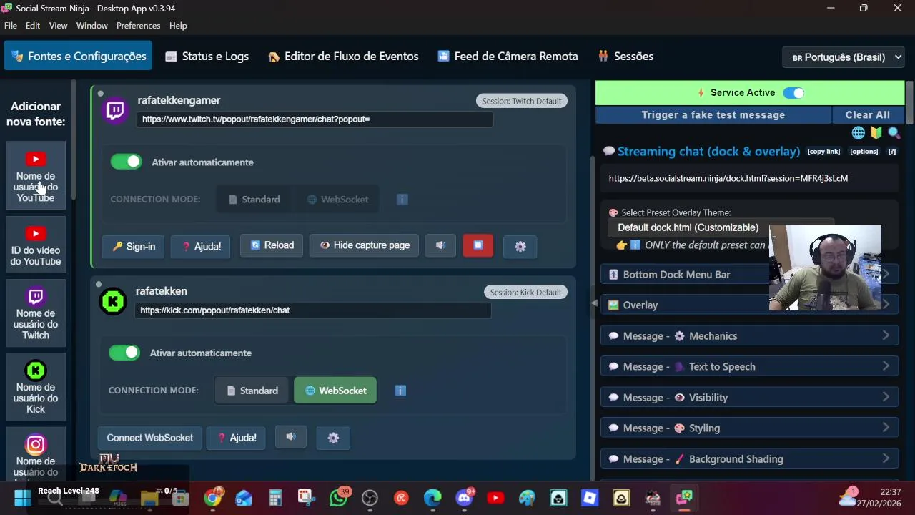Select WebSocket mode for the Kick source
The image size is (915, 515).
335,391
